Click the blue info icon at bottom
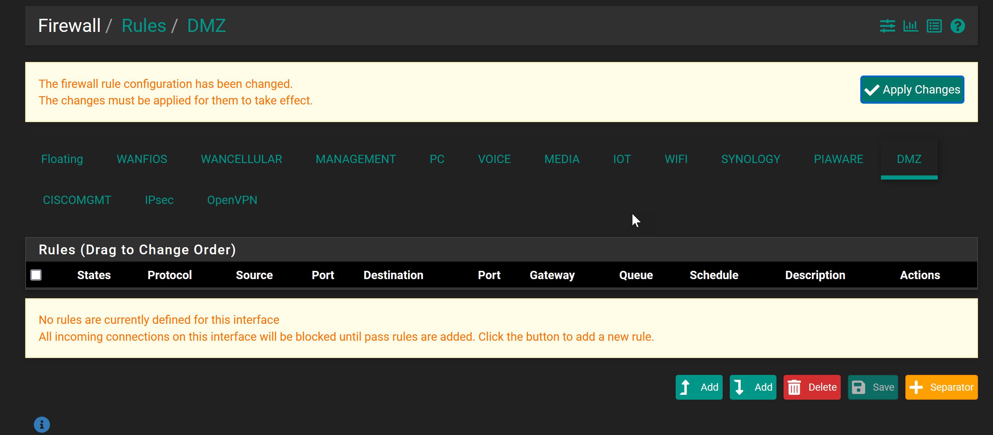The image size is (993, 435). (42, 424)
